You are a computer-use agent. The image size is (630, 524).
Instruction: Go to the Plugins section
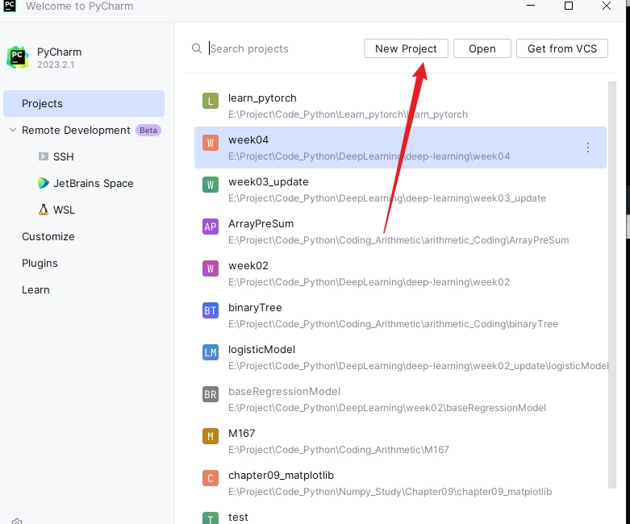click(x=40, y=264)
